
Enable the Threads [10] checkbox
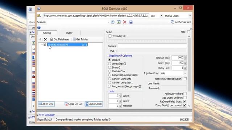tap(110, 36)
